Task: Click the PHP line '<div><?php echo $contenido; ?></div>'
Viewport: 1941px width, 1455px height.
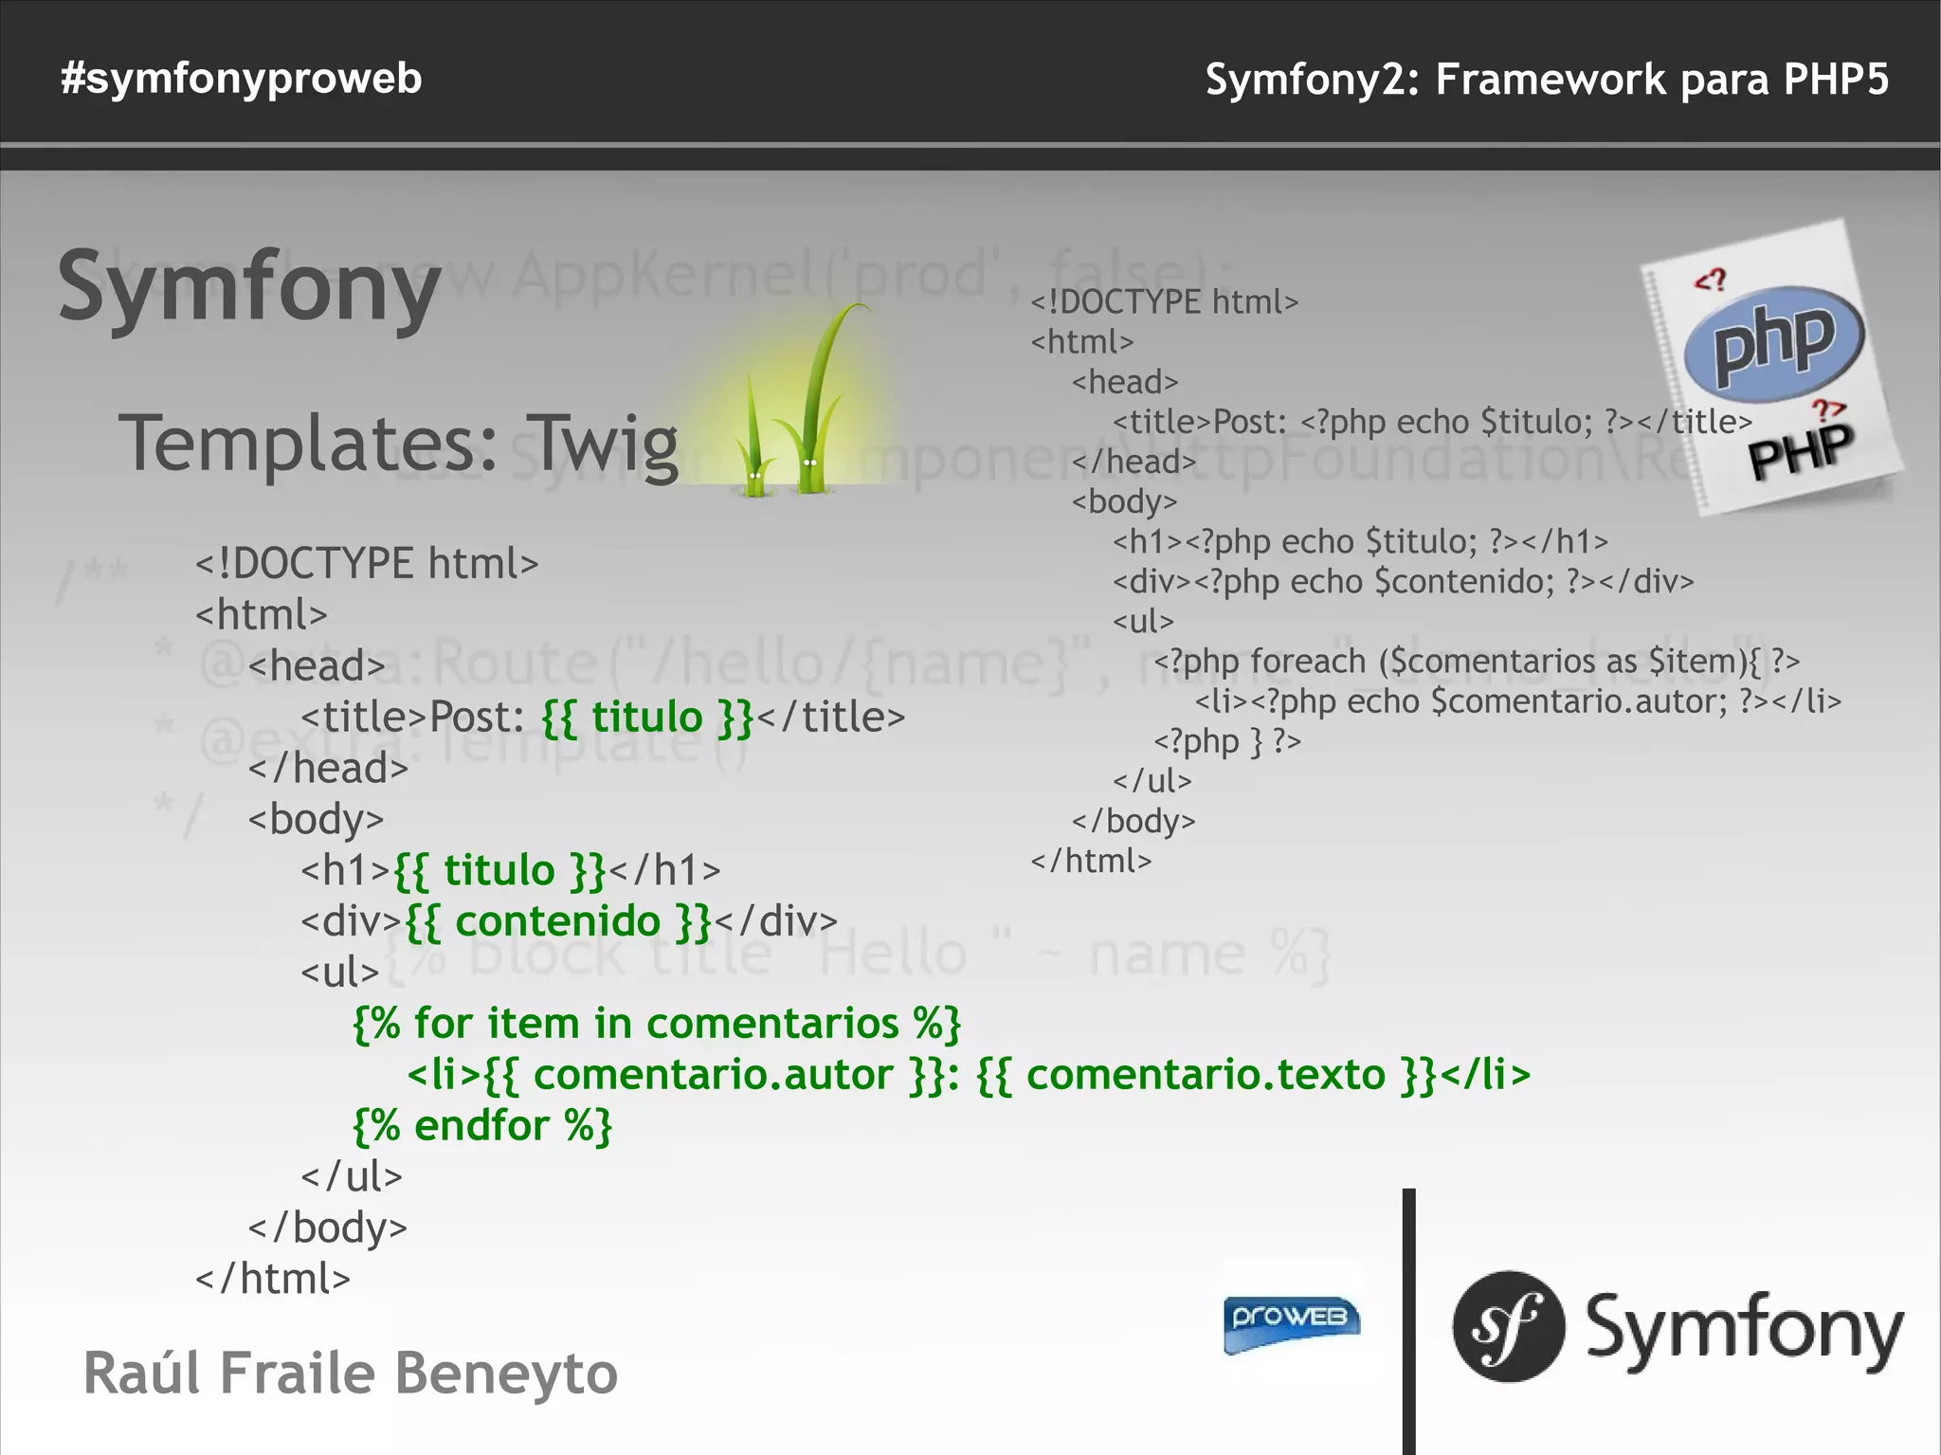Action: click(x=1403, y=581)
